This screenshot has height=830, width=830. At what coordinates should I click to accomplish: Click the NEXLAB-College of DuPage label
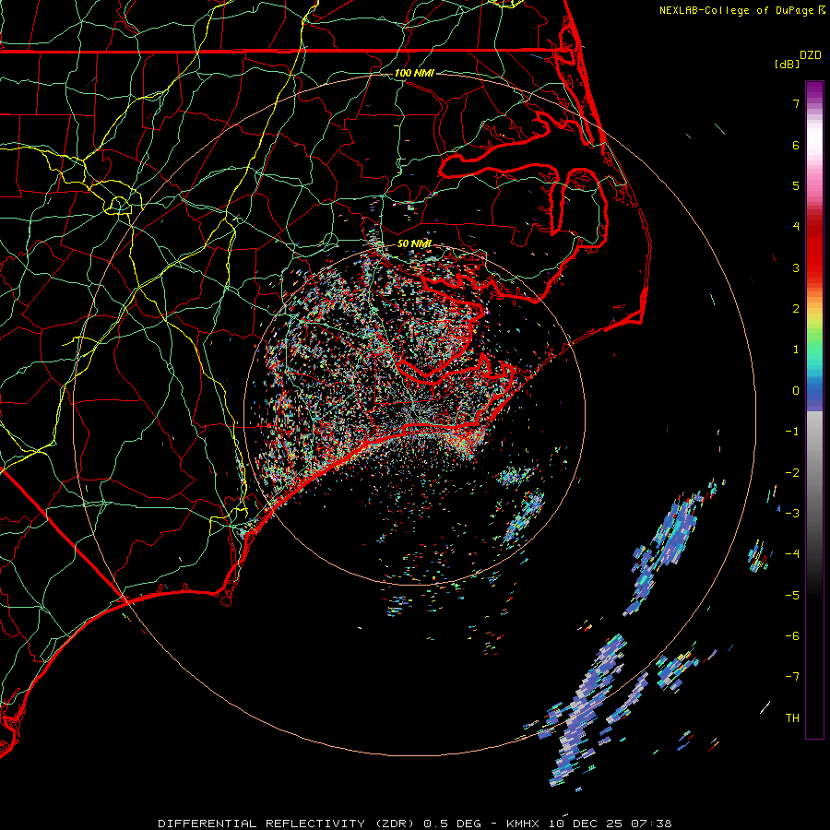[736, 10]
